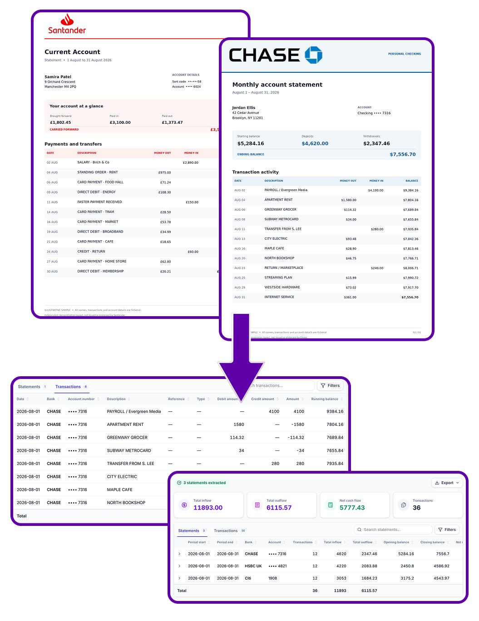This screenshot has height=621, width=479.
Task: Sort statements by Period end column
Action: point(227,542)
